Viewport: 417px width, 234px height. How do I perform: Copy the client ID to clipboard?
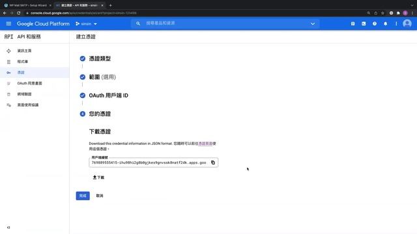pyautogui.click(x=213, y=162)
